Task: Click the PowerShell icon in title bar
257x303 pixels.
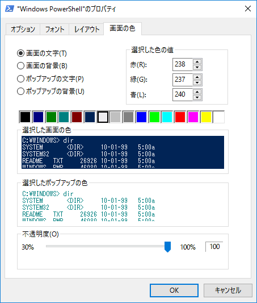Action: [9, 9]
